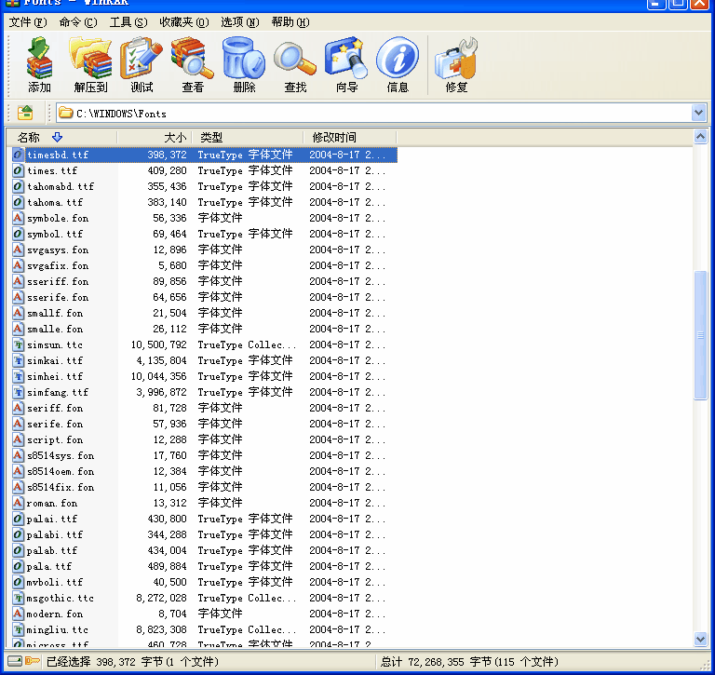Sort by Size (大小) column header
The width and height of the screenshot is (715, 675).
tap(155, 137)
